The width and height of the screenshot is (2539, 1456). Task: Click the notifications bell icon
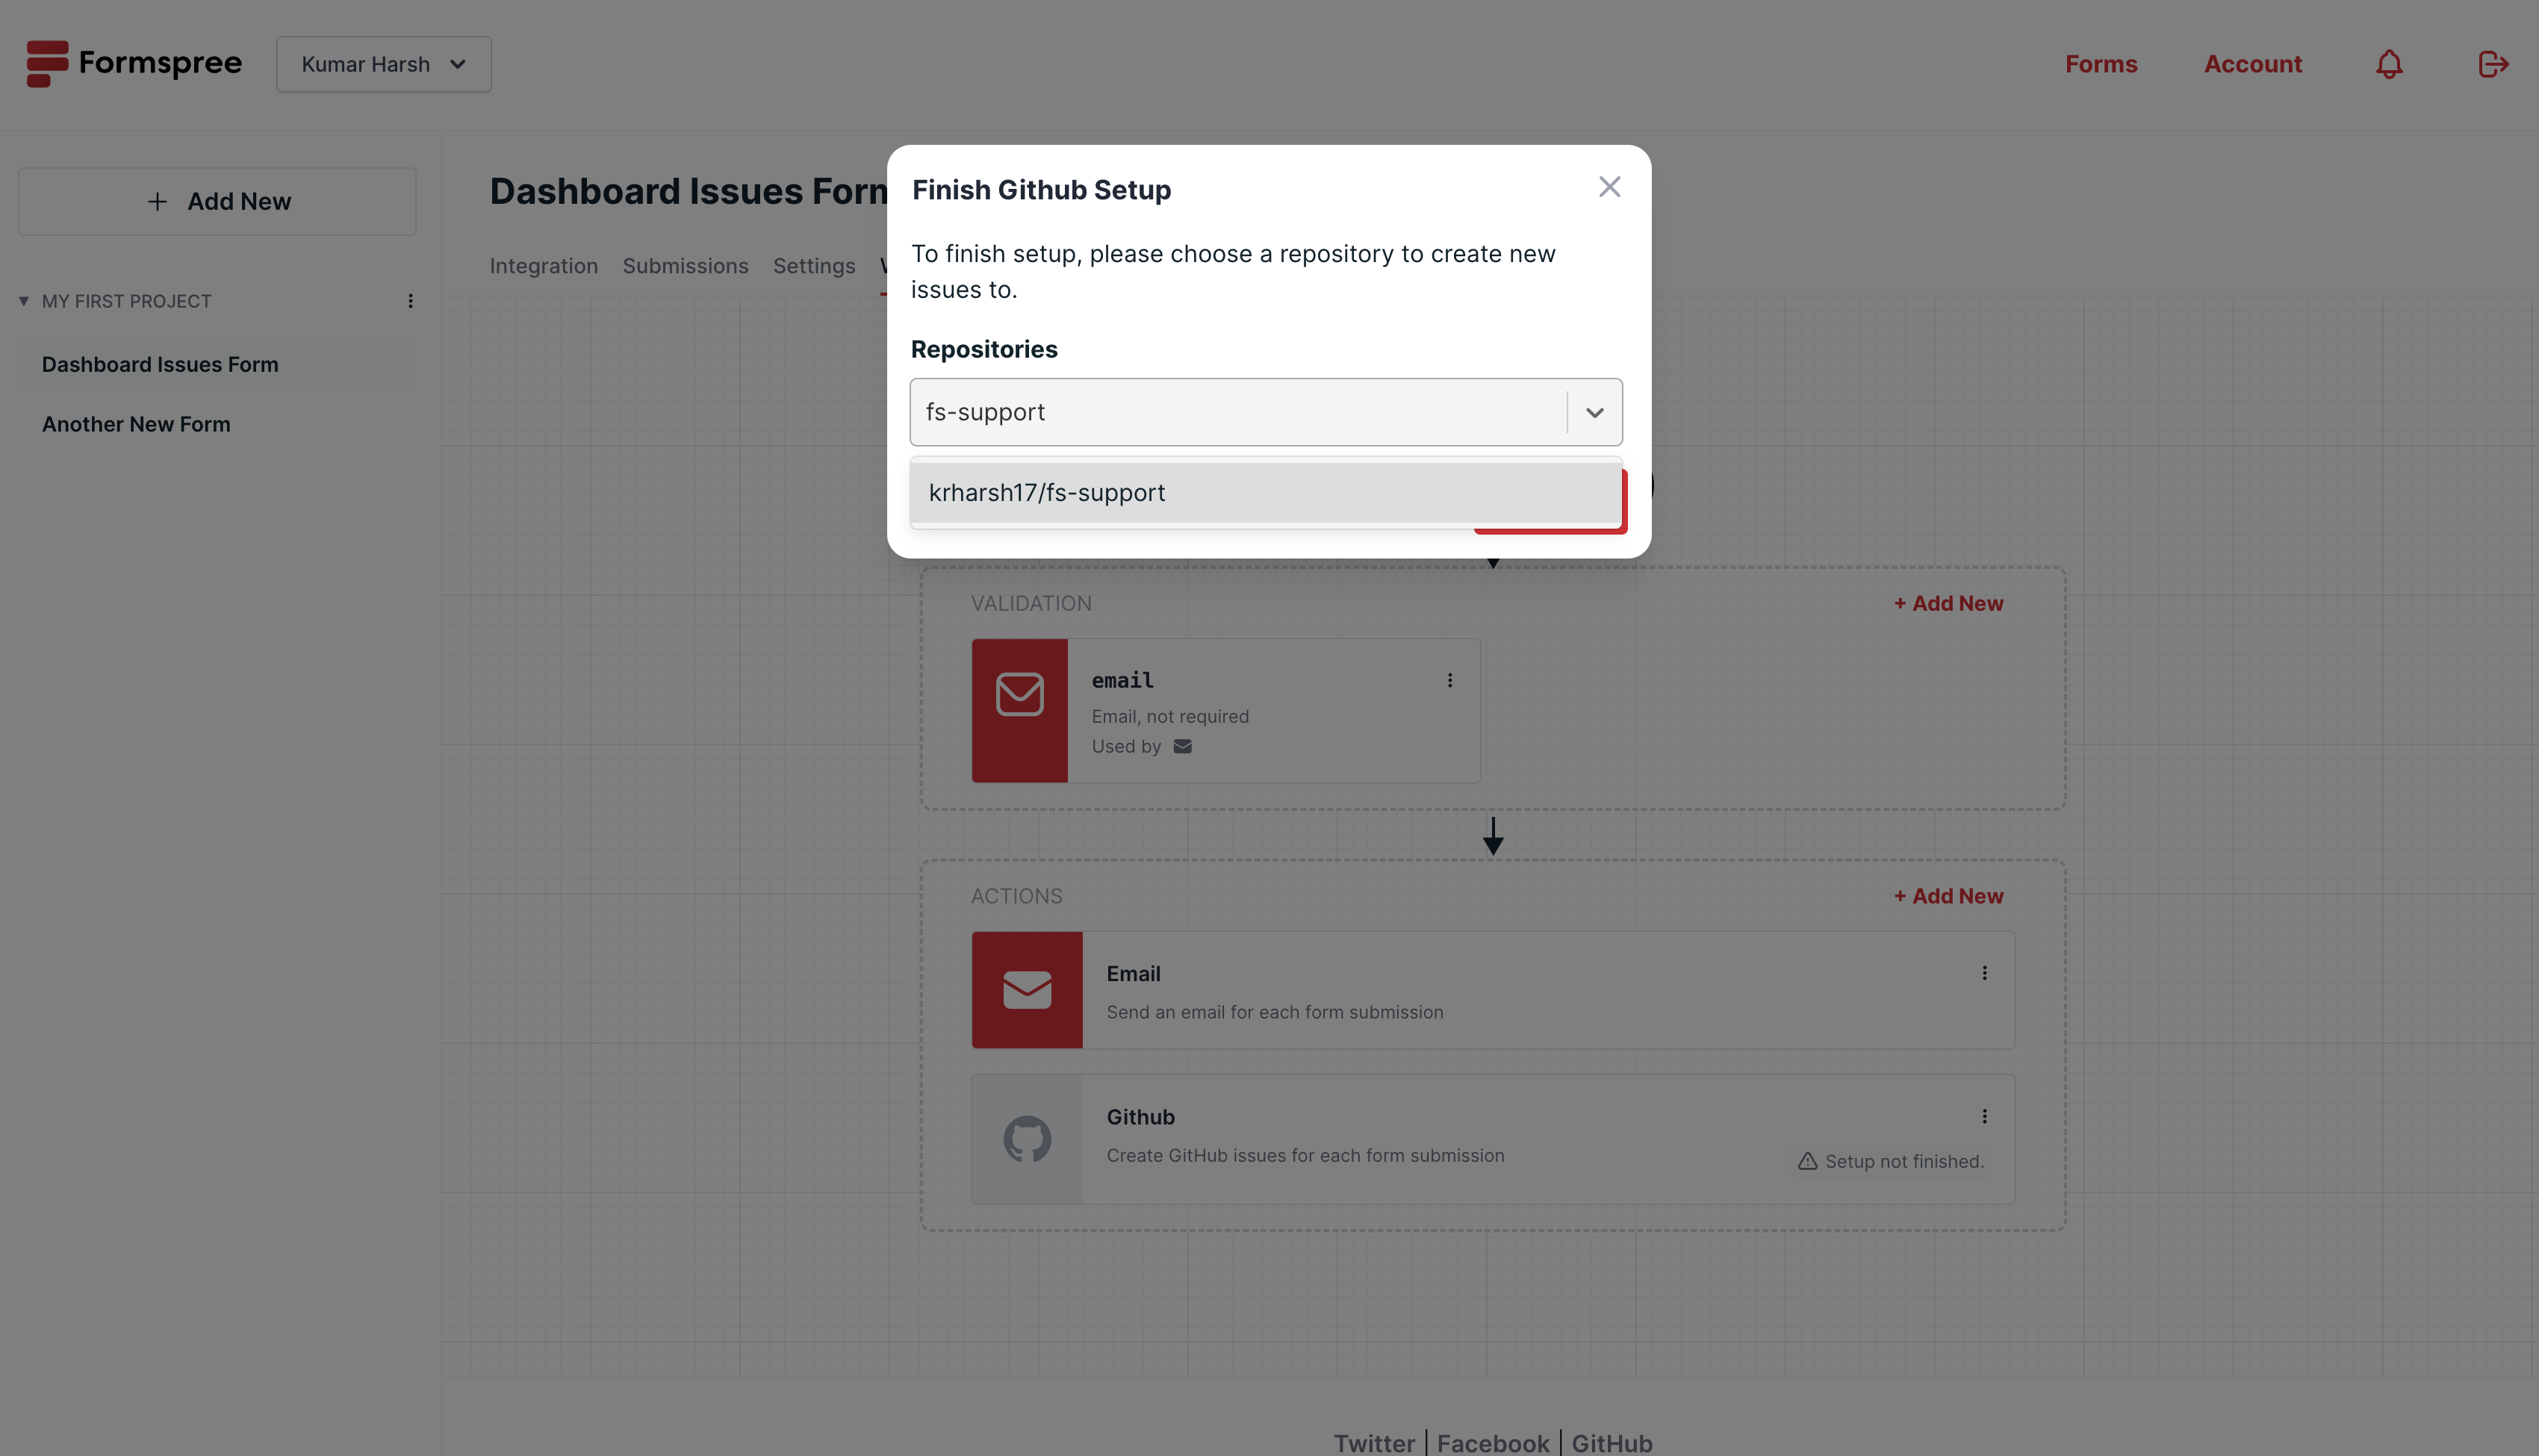(x=2388, y=64)
